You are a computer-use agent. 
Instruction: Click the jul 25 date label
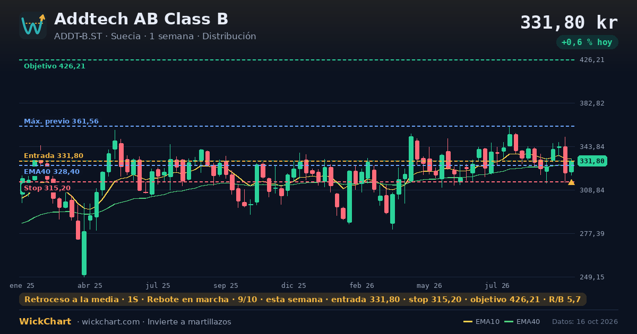[158, 286]
